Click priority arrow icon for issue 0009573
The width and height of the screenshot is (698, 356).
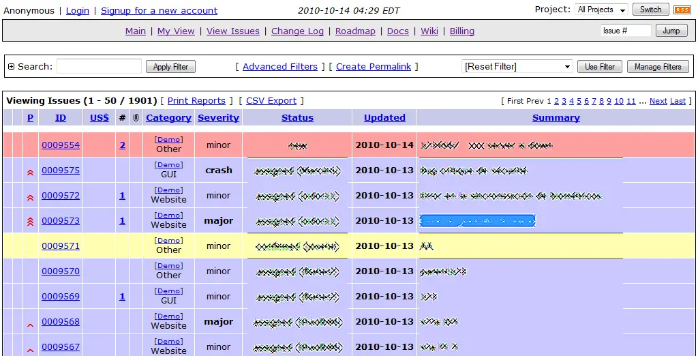point(30,222)
